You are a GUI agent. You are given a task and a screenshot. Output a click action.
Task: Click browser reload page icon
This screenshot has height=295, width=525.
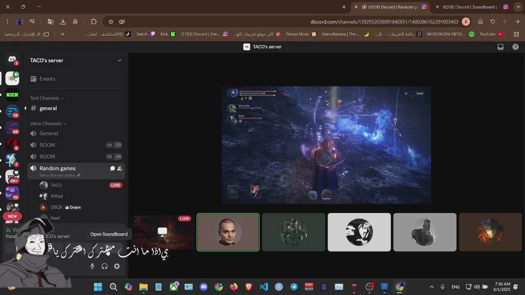click(493, 22)
